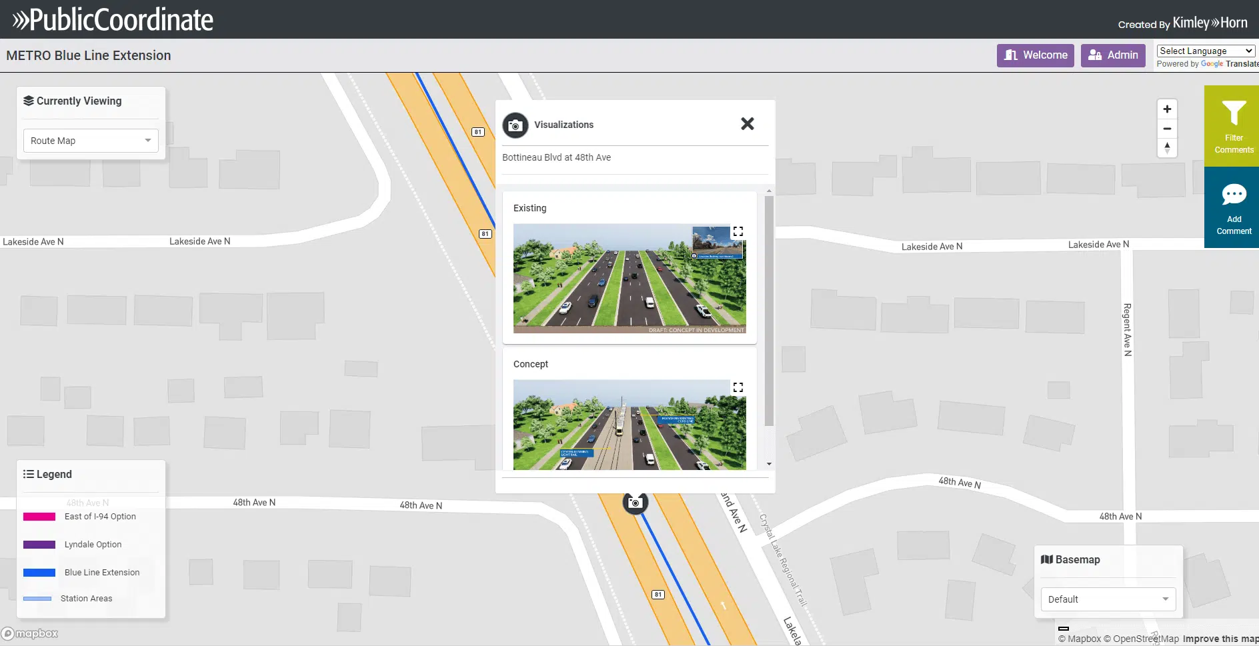Open the Select Language dropdown
The width and height of the screenshot is (1259, 646).
pos(1206,51)
